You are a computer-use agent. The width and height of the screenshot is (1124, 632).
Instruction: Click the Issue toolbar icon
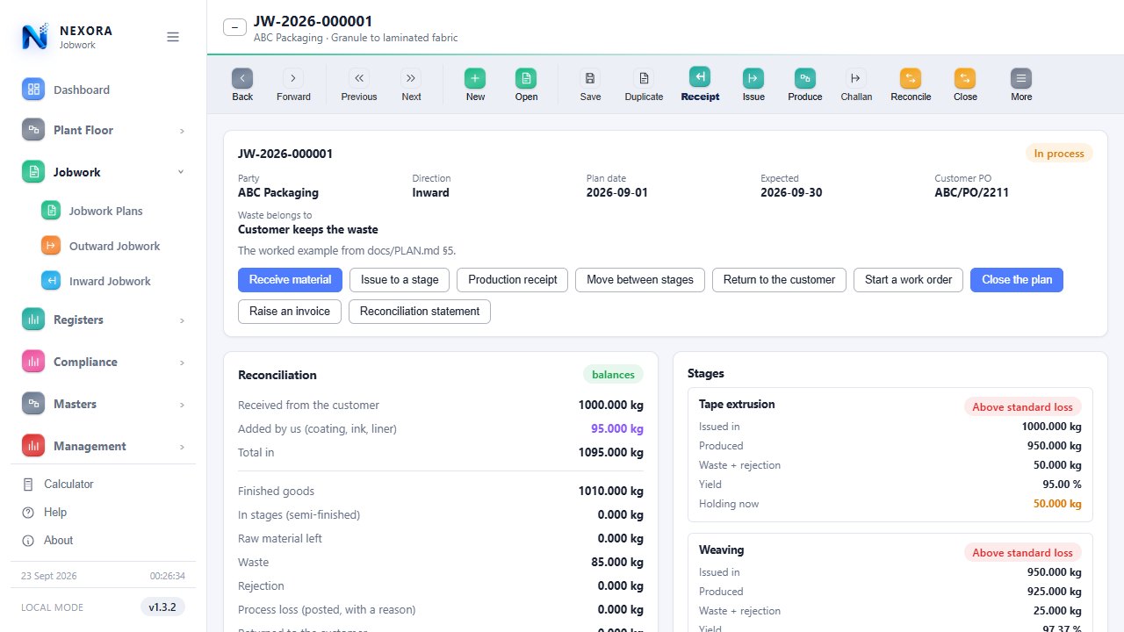click(x=753, y=77)
